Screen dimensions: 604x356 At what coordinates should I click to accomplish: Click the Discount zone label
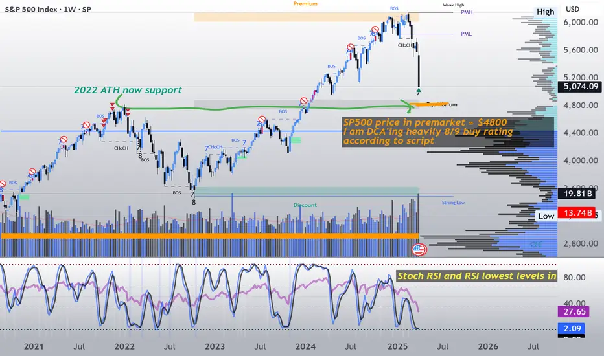(x=305, y=205)
